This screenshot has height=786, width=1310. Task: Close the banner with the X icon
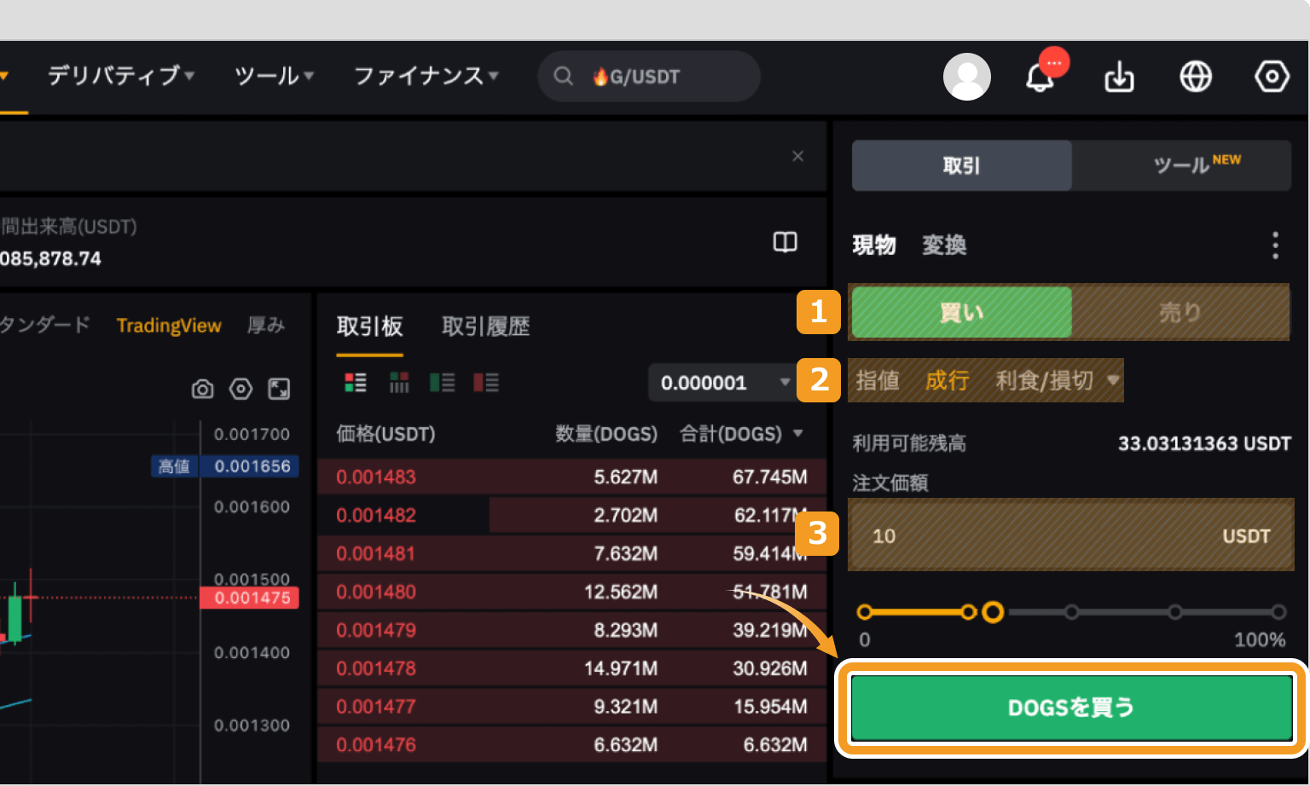[x=797, y=156]
